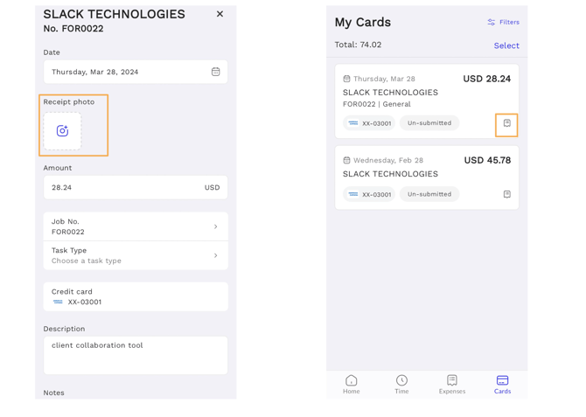The height and width of the screenshot is (417, 586).
Task: Click the receipt icon on USD 28.24 card
Action: point(506,123)
